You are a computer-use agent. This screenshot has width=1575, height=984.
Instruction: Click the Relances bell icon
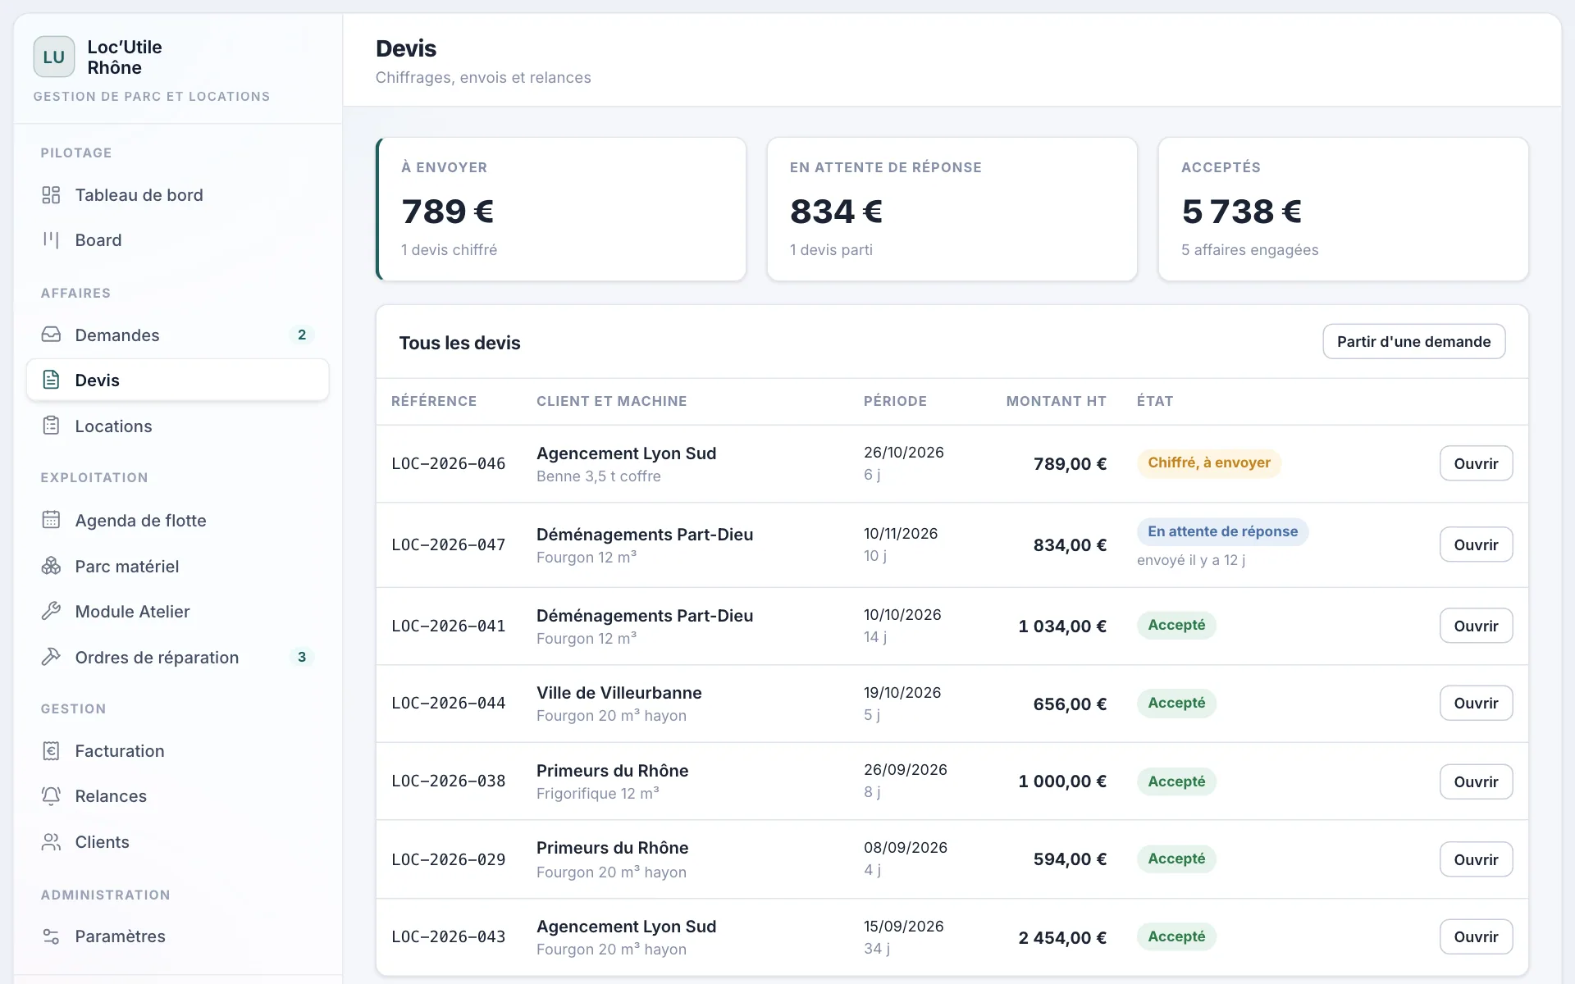coord(51,795)
